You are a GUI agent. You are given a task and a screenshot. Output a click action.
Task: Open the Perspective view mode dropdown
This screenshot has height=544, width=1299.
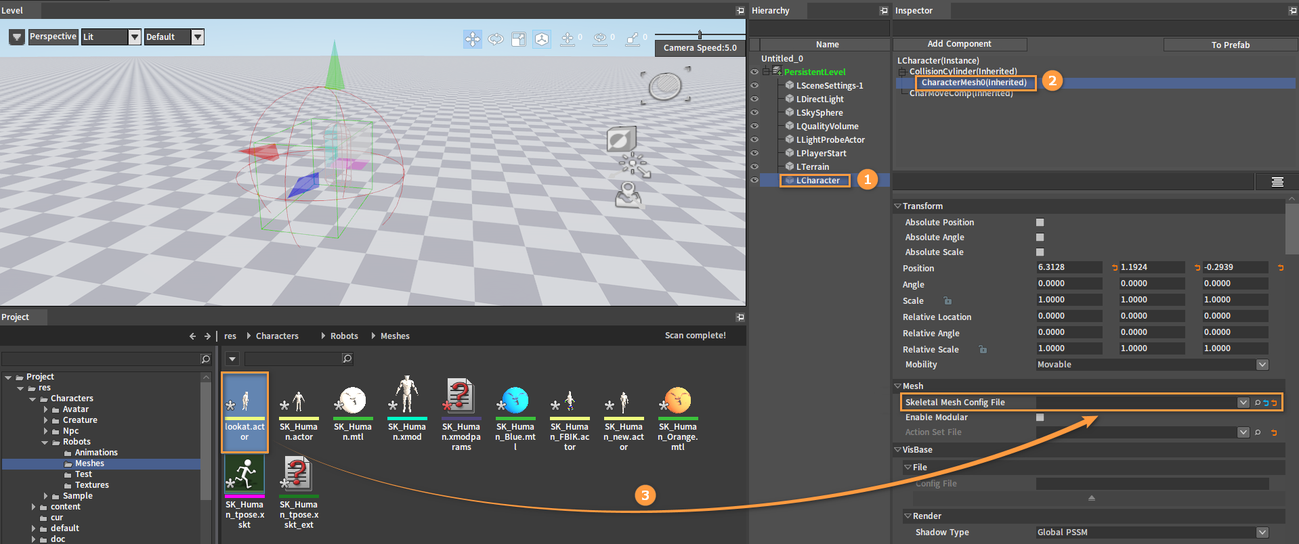(x=53, y=37)
